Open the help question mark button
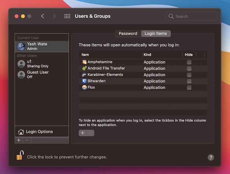This screenshot has width=230, height=174. 211,157
